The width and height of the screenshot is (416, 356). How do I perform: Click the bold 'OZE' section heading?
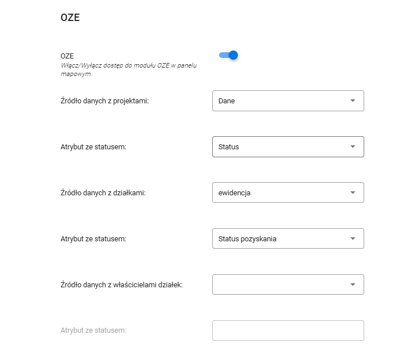70,18
